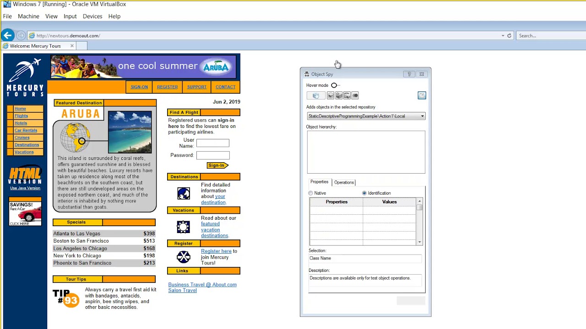The width and height of the screenshot is (586, 329).
Task: Click the 'featured vacation destinations' link
Action: pos(215,230)
